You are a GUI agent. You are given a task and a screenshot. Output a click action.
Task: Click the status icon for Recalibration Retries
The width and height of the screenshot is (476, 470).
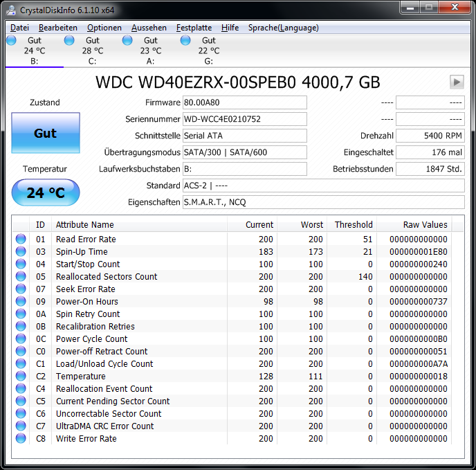tap(21, 326)
